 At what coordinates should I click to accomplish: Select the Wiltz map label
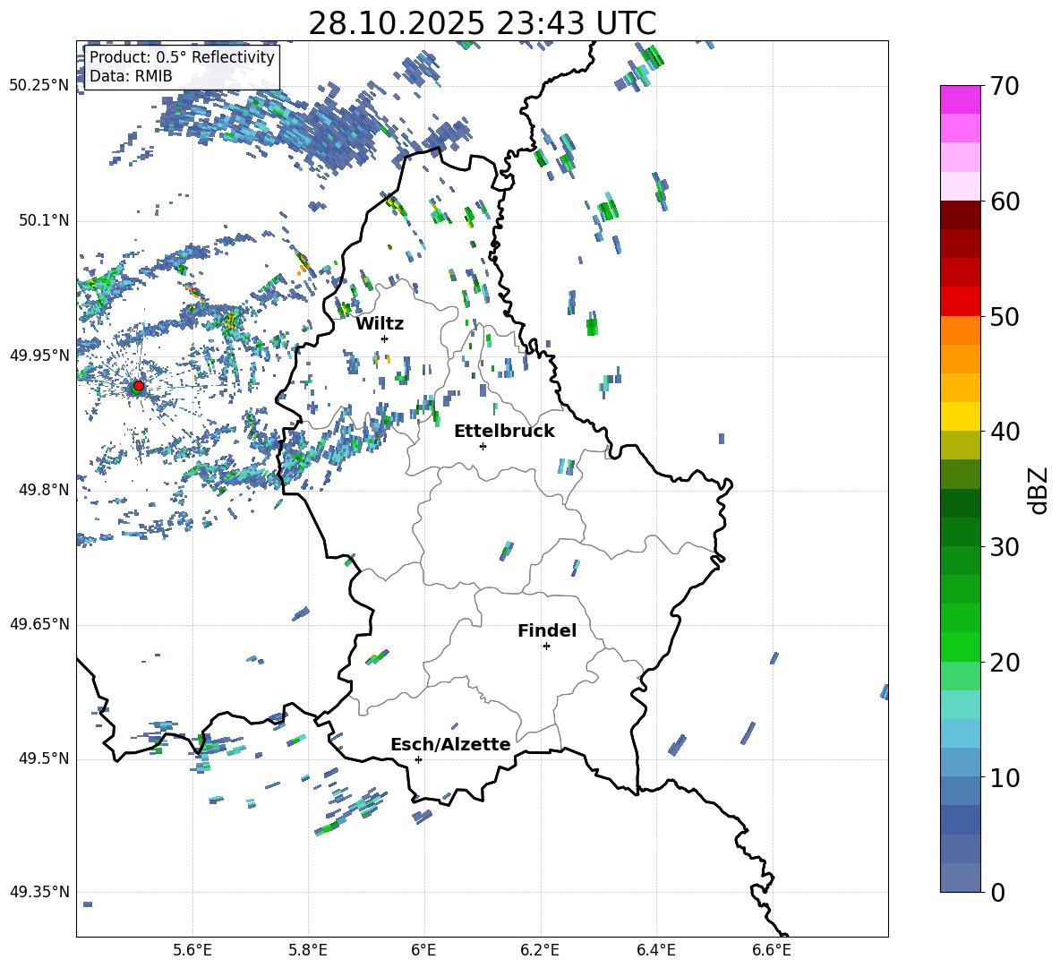point(380,323)
